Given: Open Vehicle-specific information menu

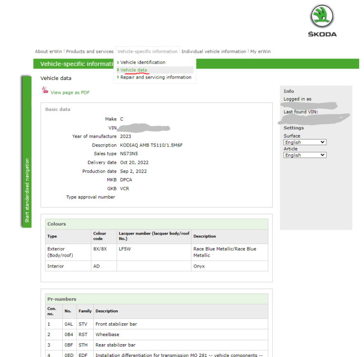Looking at the screenshot, I should 148,51.
